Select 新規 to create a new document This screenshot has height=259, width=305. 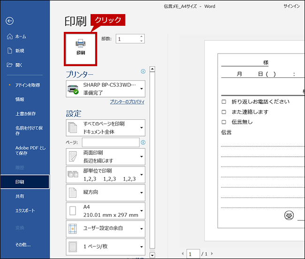[x=19, y=51]
